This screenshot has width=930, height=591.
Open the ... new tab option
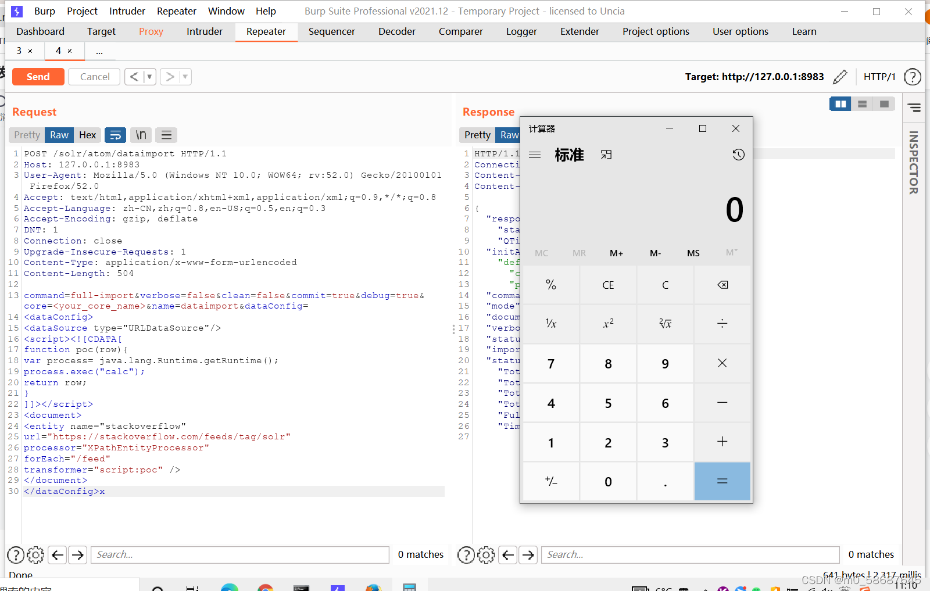click(x=99, y=52)
